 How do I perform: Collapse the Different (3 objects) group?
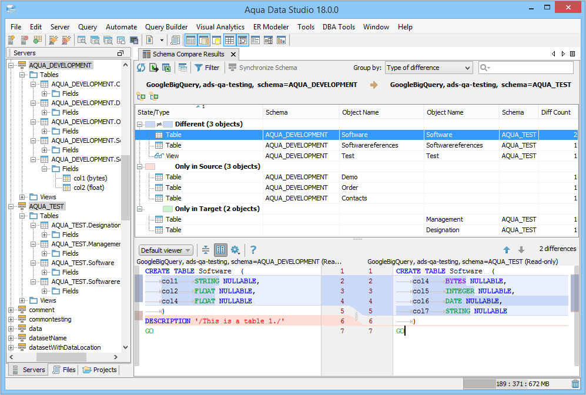click(x=140, y=124)
